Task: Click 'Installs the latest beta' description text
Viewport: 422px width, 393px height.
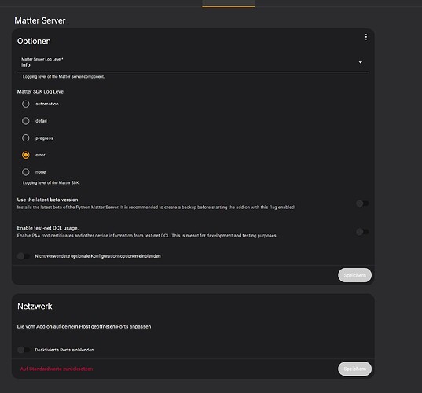Action: click(156, 208)
